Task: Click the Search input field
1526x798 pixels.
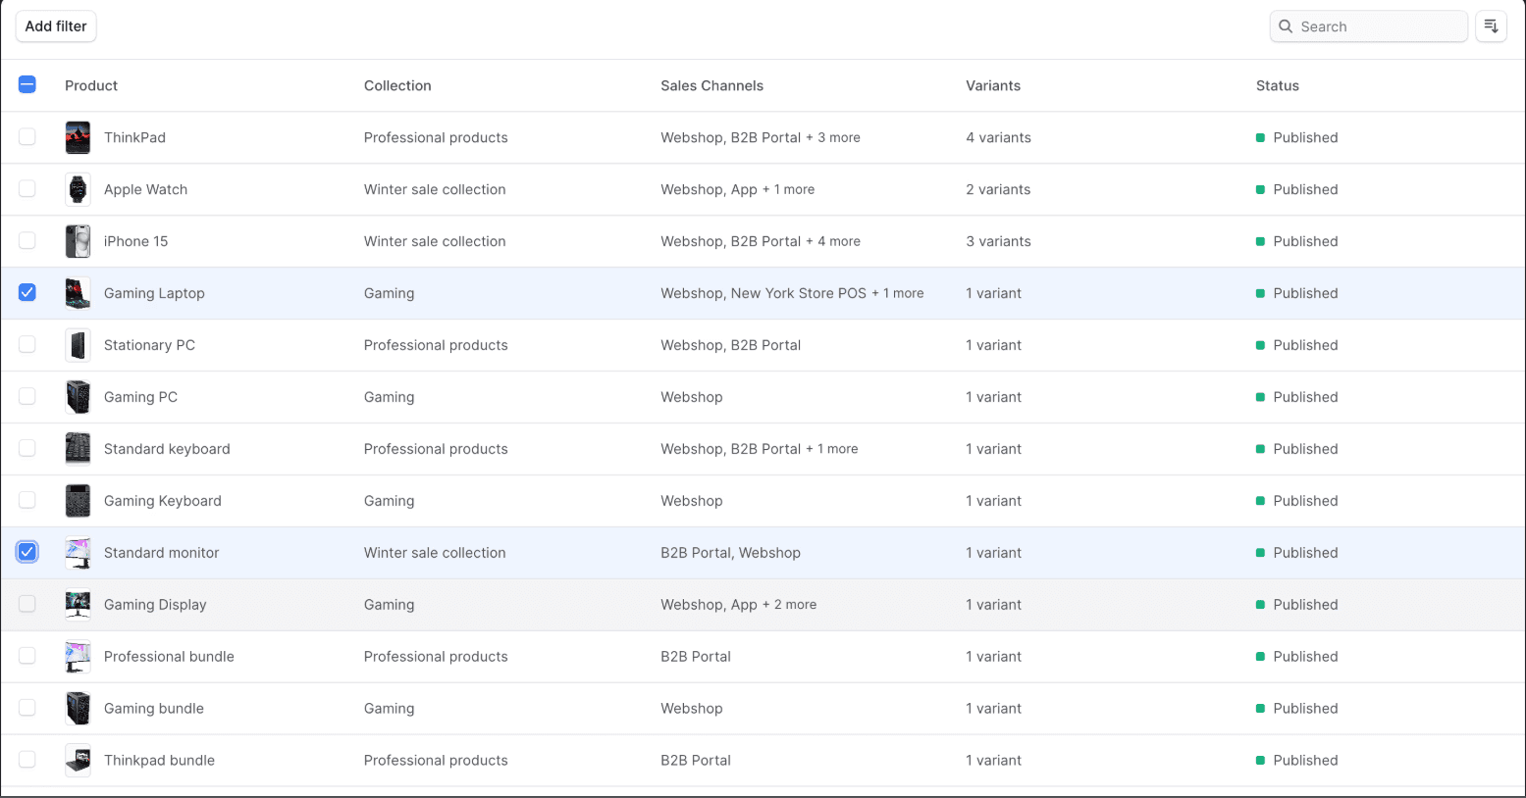Action: 1369,26
